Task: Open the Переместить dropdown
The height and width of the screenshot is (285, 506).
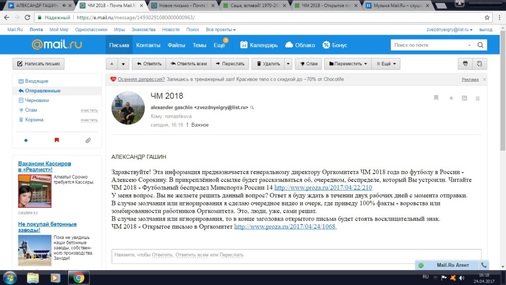Action: pos(348,64)
